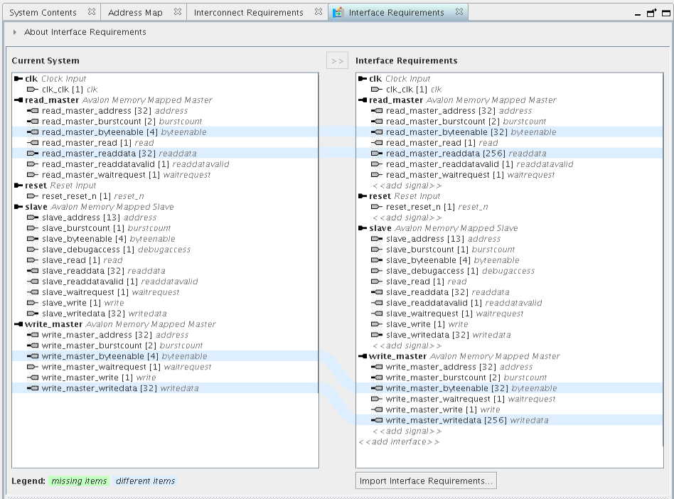674x499 pixels.
Task: Open the Interconnect Requirements tab
Action: pos(248,13)
